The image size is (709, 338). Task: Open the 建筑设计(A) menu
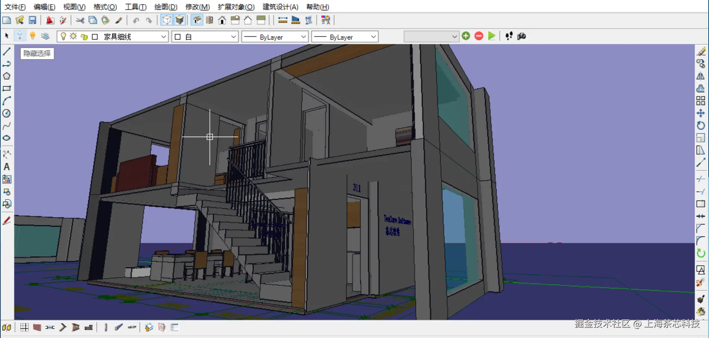(x=280, y=7)
